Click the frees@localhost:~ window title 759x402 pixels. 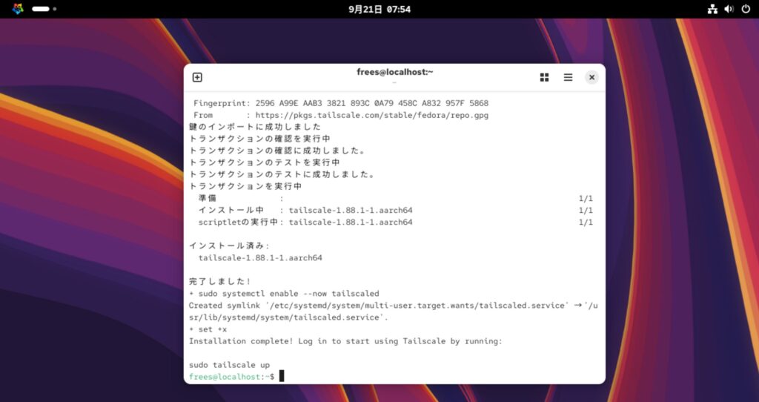[x=394, y=72]
